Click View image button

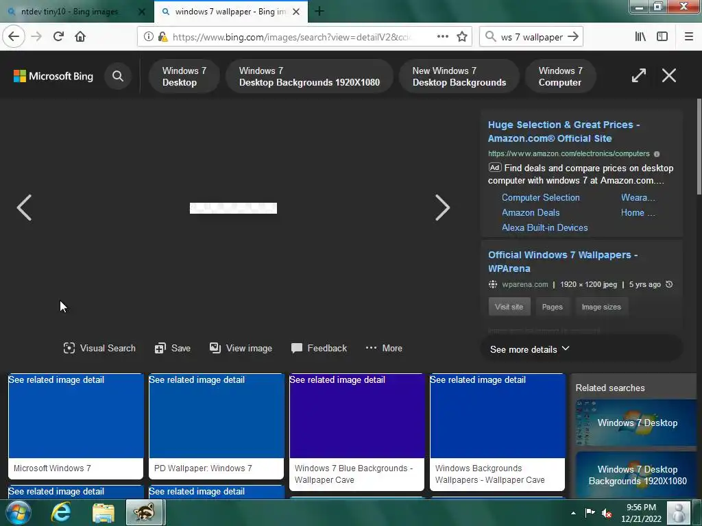(x=241, y=348)
